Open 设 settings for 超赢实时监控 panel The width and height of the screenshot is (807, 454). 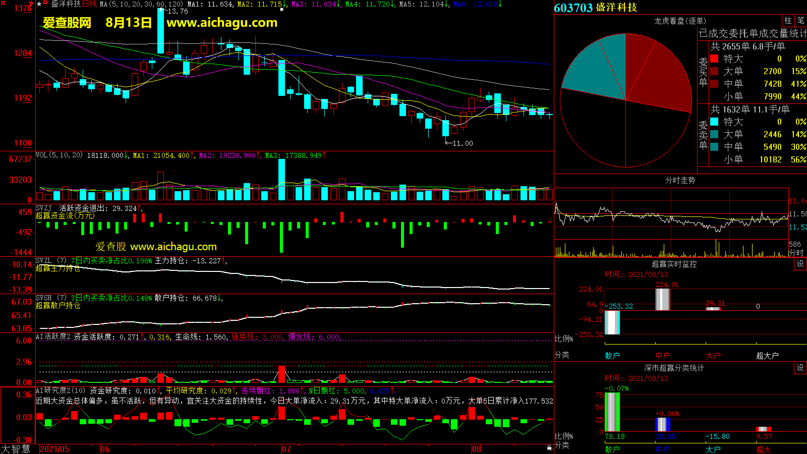click(800, 264)
